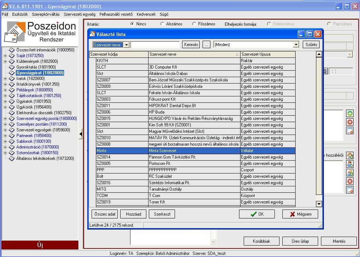
Task: Click the vertical scrollbar thumb of the list
Action: 319,126
